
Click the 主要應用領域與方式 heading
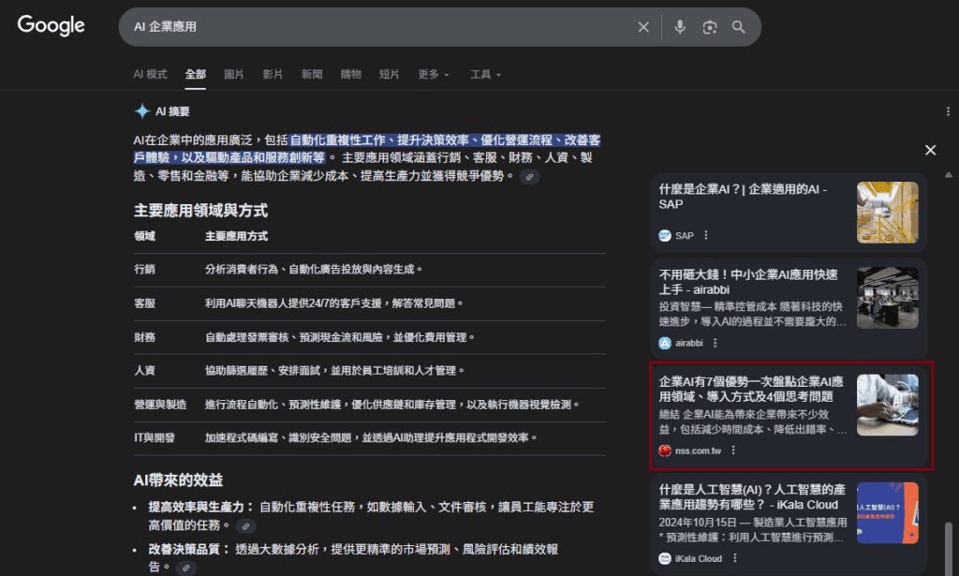tap(200, 211)
